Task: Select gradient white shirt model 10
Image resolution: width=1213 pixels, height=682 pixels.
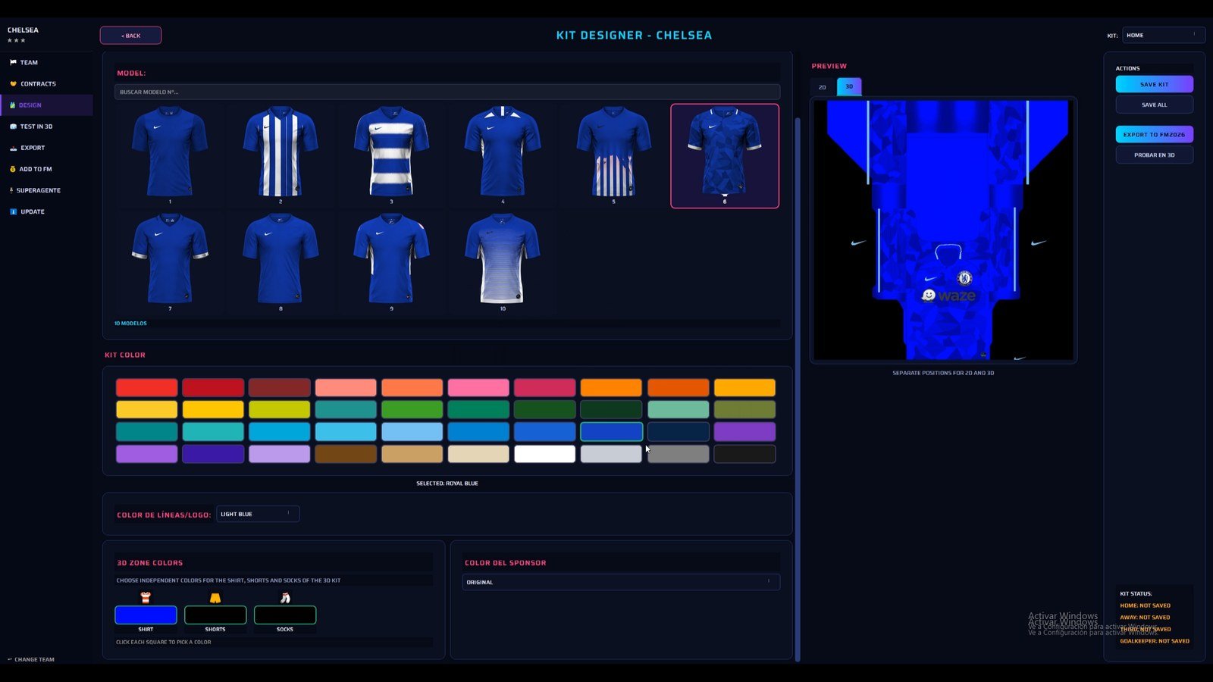Action: pyautogui.click(x=503, y=262)
